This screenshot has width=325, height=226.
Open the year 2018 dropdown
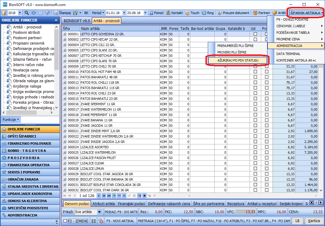click(x=20, y=13)
